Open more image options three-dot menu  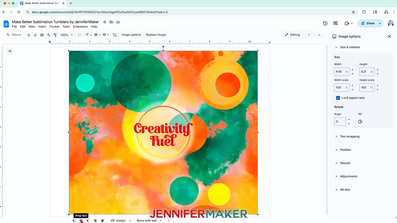coord(169,220)
